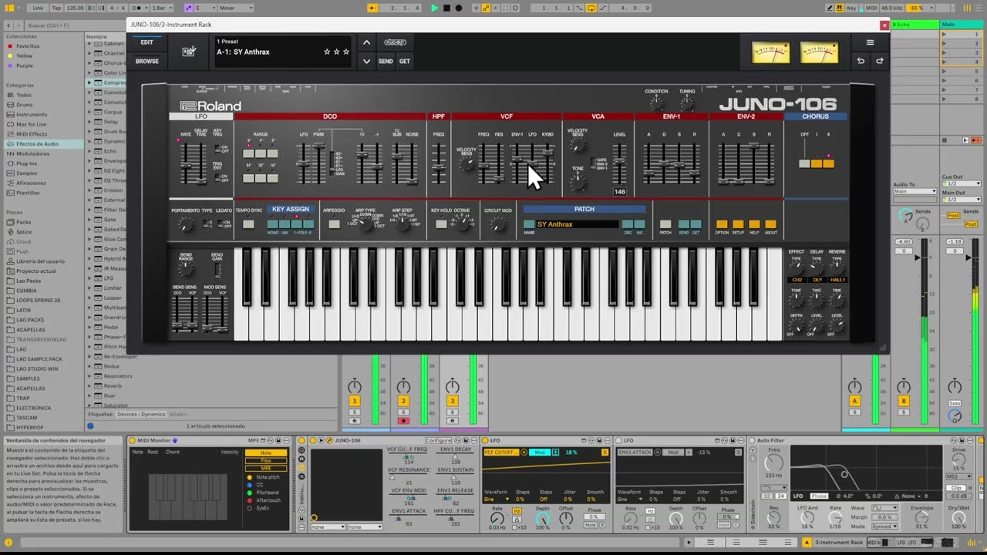Open the JUNO-106 hamburger menu

pos(870,42)
